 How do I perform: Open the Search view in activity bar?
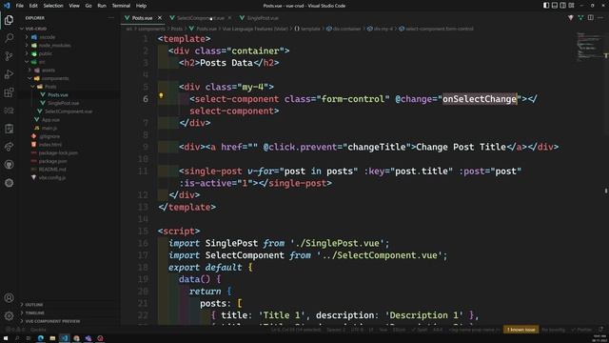pyautogui.click(x=9, y=38)
